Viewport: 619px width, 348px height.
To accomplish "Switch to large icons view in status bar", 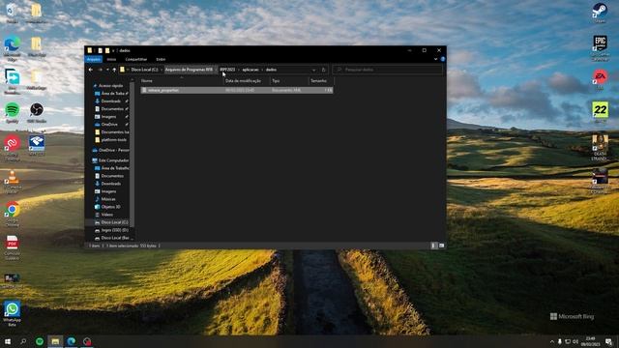I will point(442,246).
